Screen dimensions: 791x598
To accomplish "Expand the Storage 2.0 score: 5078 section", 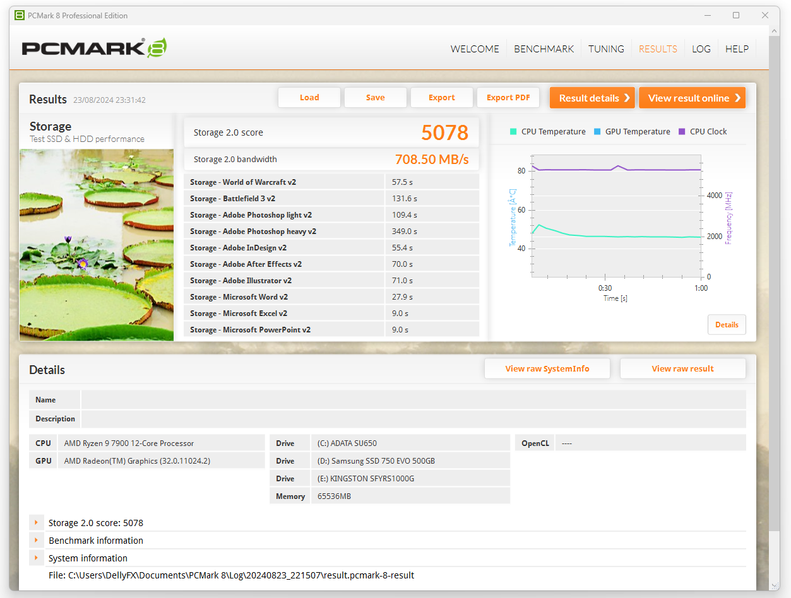I will (37, 522).
